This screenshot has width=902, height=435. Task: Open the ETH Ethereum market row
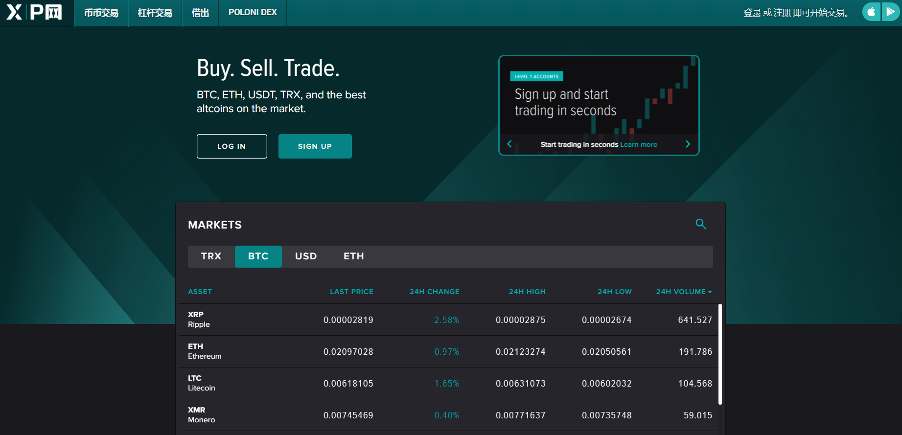tap(449, 351)
